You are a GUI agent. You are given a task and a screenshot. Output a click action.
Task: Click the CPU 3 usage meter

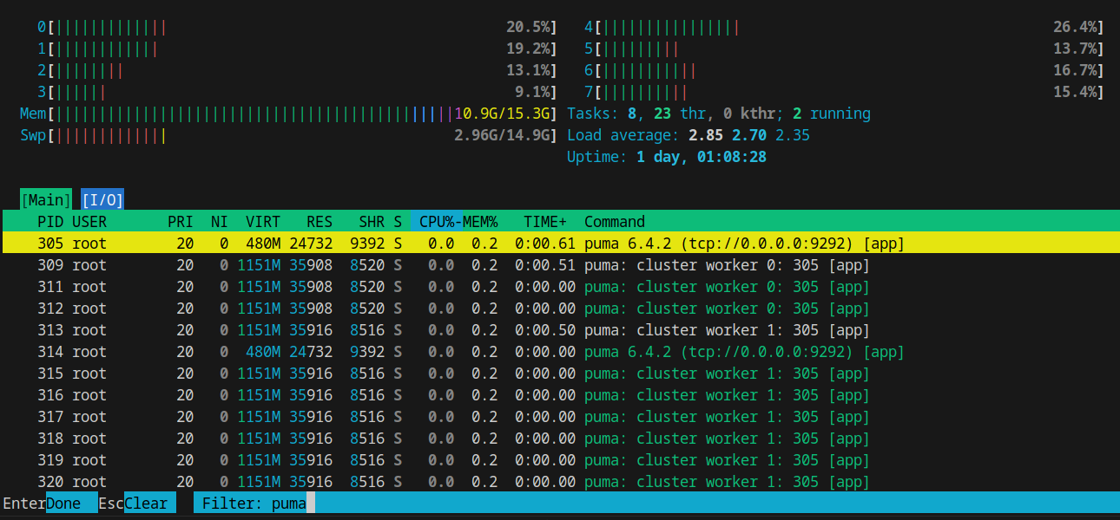pyautogui.click(x=298, y=92)
